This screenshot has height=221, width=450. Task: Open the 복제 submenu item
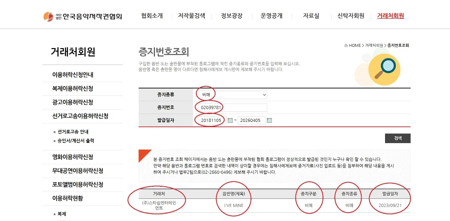click(62, 214)
